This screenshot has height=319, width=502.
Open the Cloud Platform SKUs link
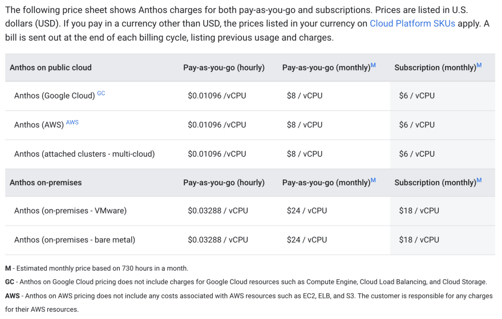coord(412,24)
